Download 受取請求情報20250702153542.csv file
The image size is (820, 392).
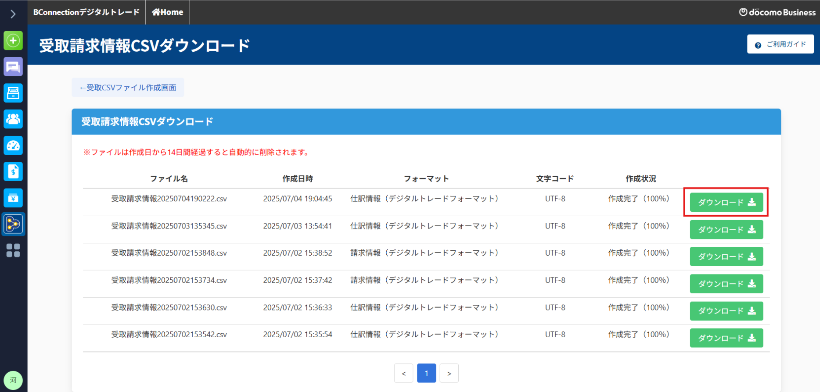(x=726, y=338)
